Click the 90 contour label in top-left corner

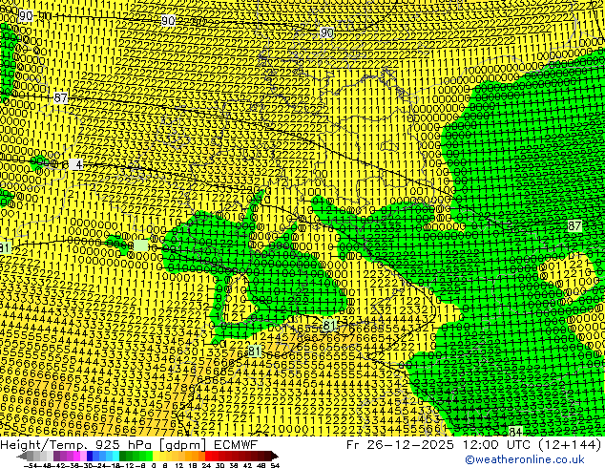tap(26, 16)
